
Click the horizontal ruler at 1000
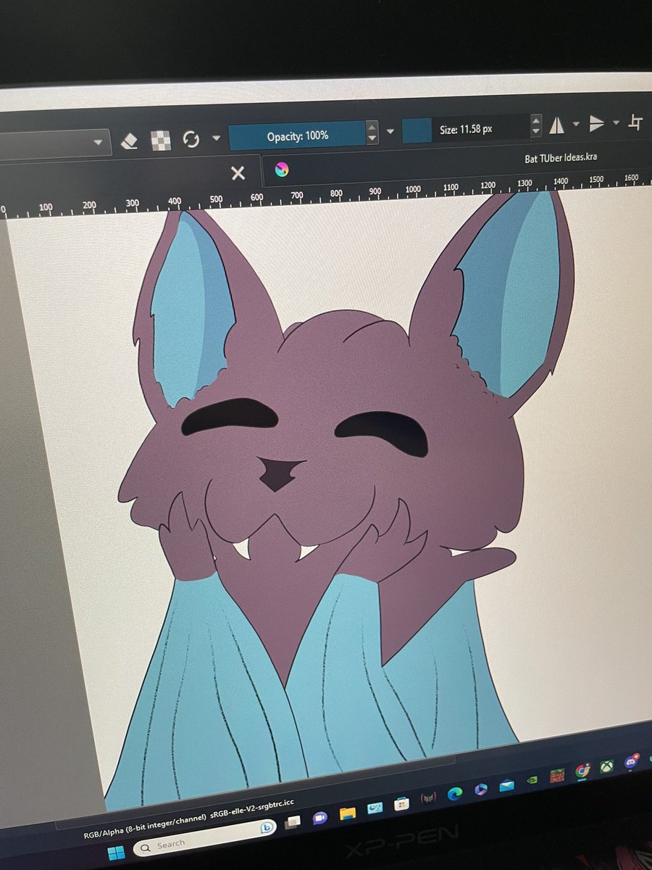click(413, 190)
